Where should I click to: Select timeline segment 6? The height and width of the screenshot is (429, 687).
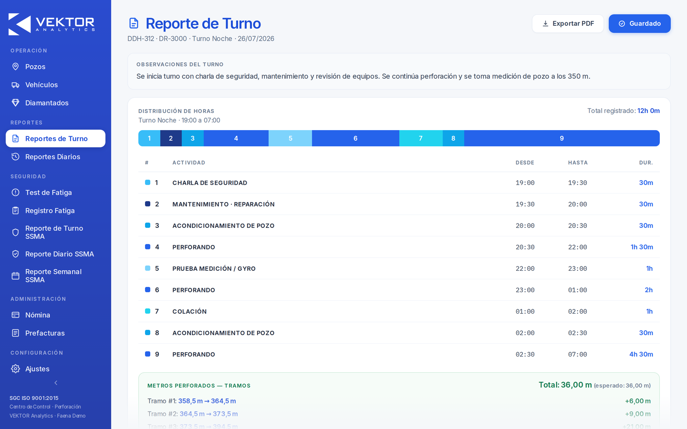355,138
